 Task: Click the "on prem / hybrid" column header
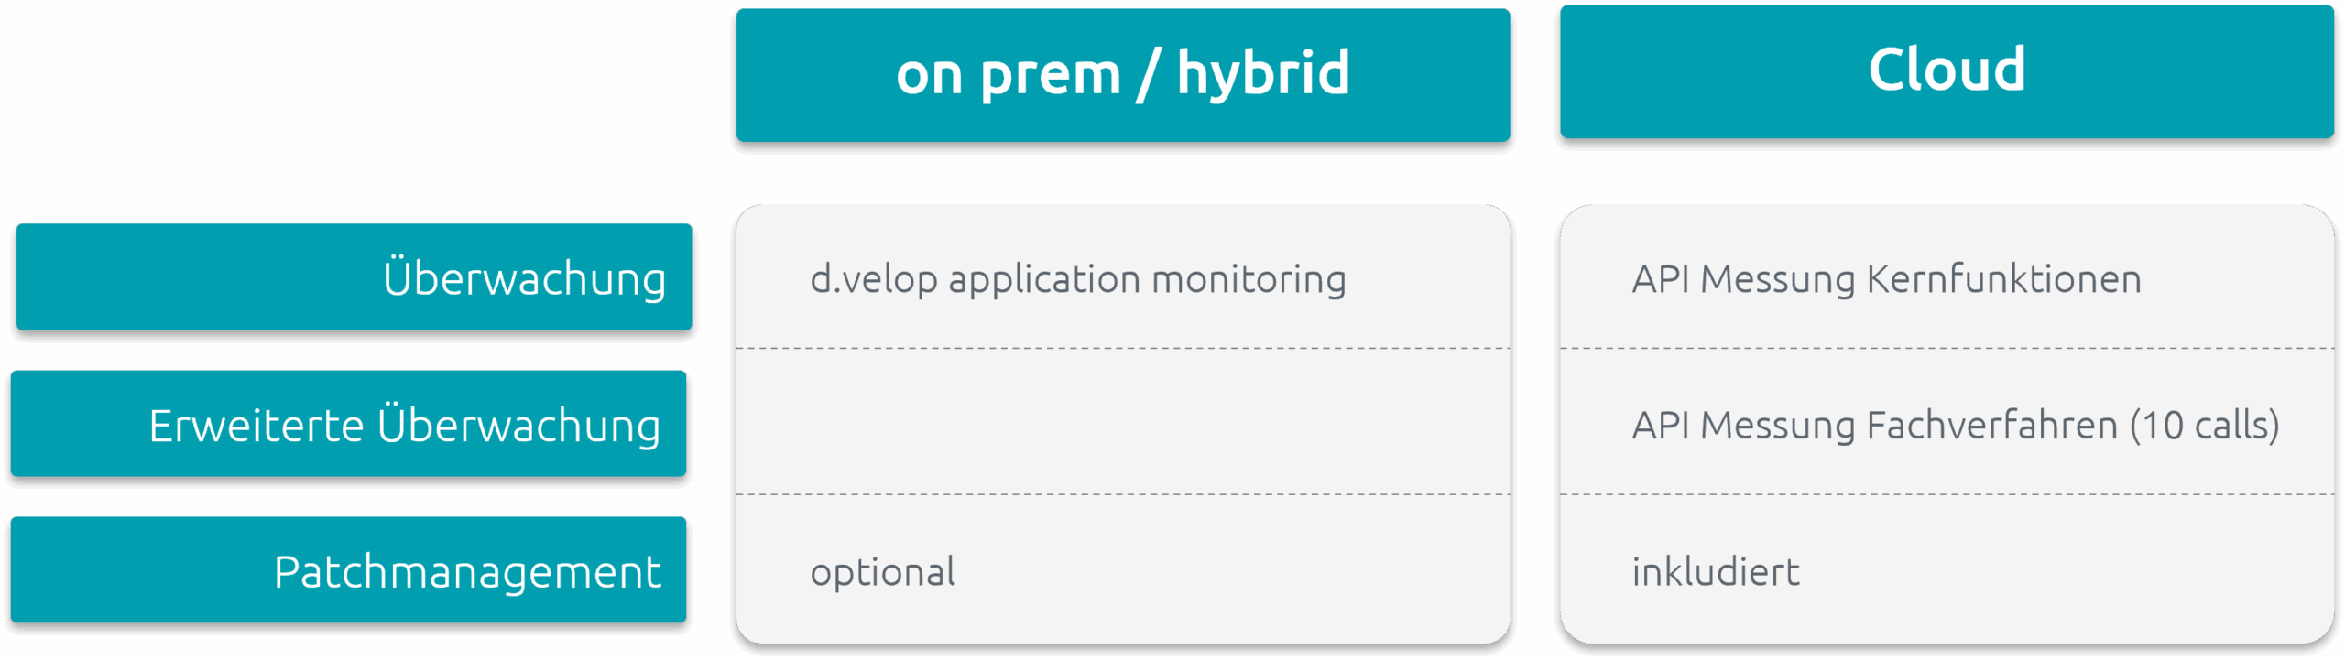pos(1122,74)
